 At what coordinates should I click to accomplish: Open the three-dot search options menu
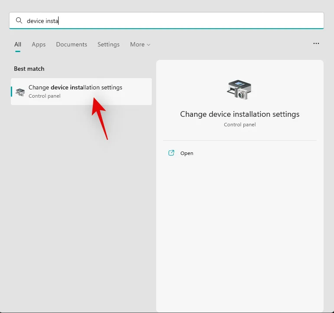tap(316, 44)
